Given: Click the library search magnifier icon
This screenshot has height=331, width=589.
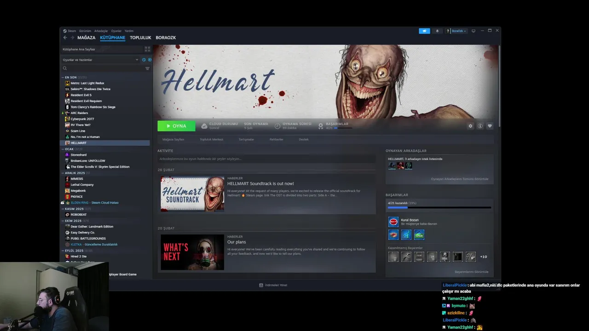Looking at the screenshot, I should (x=65, y=68).
